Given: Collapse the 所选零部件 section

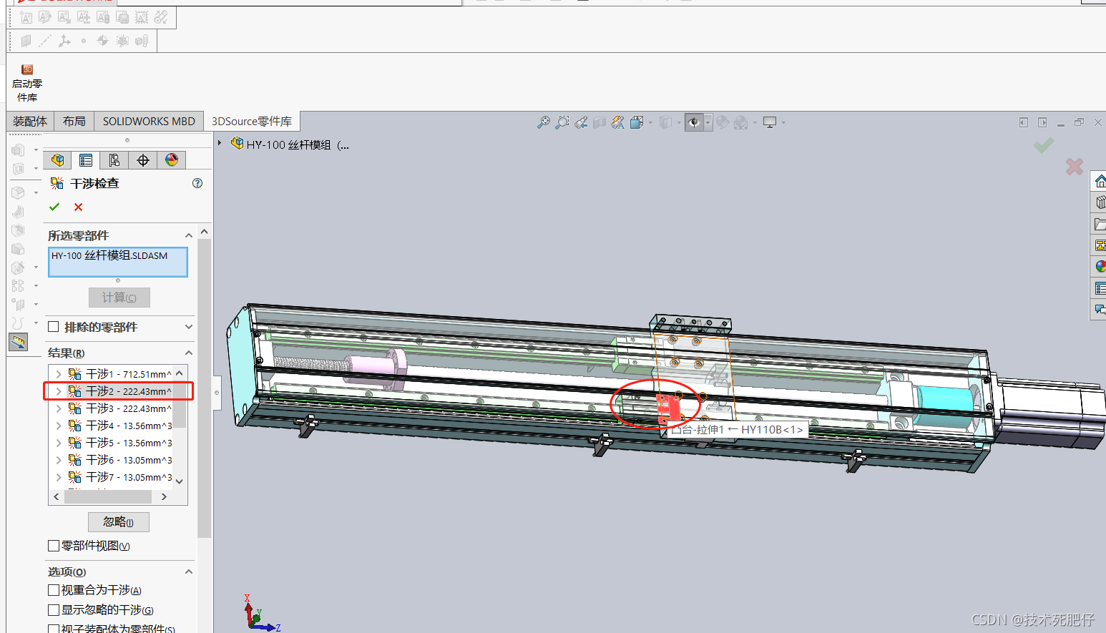Looking at the screenshot, I should coord(189,235).
